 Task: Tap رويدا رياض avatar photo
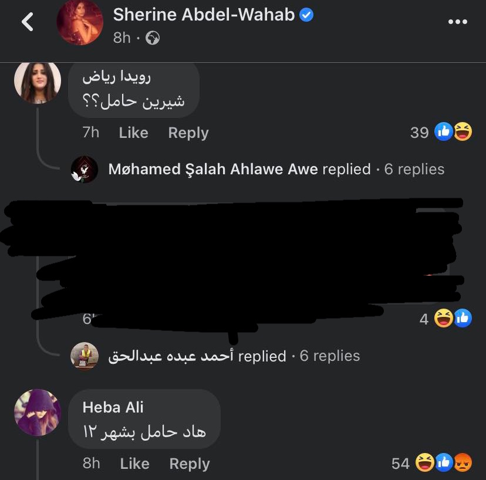38,82
